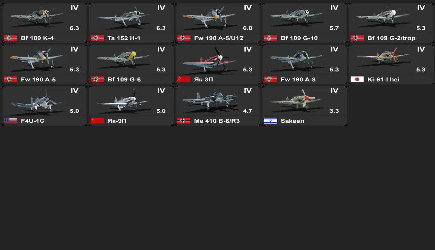The height and width of the screenshot is (250, 435).
Task: Click the 6.3 battle rating on Ta 152 H-1
Action: point(161,28)
